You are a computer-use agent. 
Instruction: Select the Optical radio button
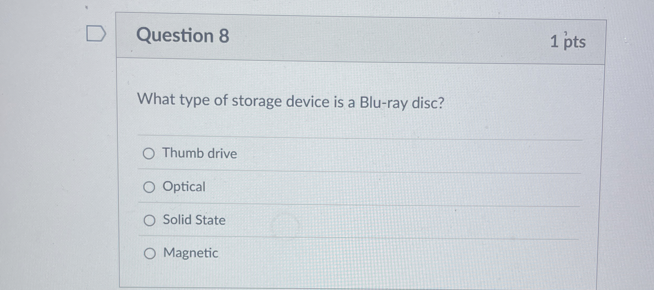149,187
